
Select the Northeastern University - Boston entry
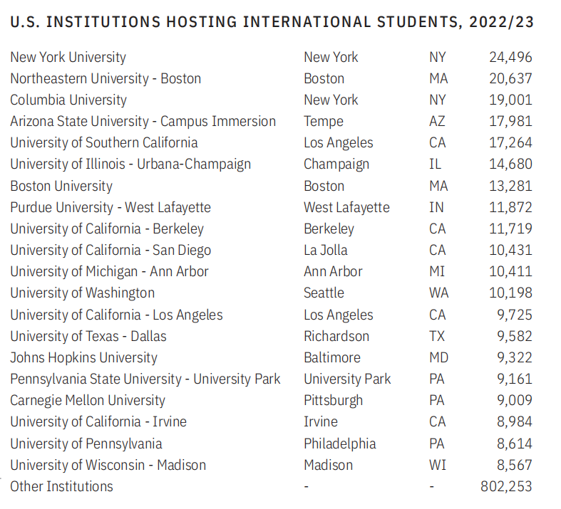coord(105,79)
